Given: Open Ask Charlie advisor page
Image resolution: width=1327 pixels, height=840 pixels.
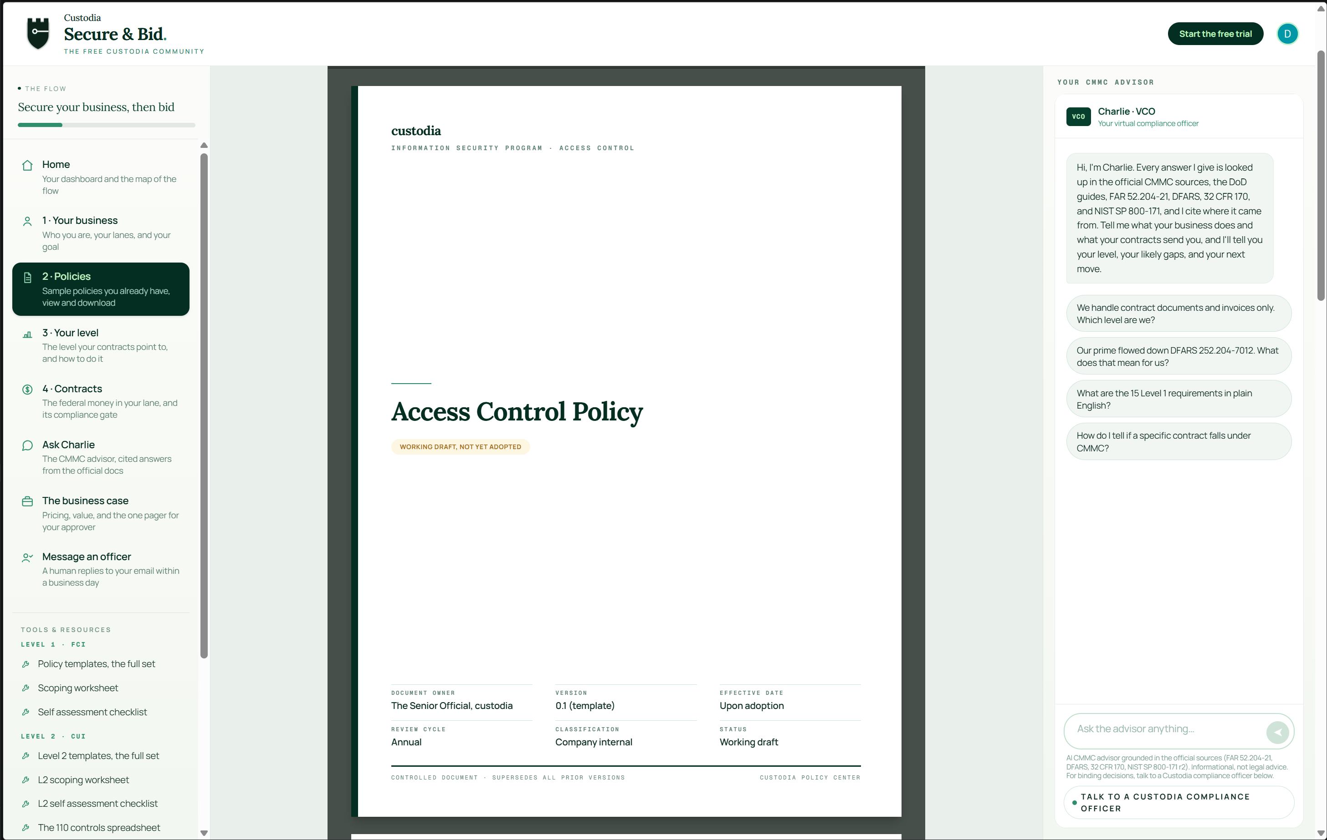Looking at the screenshot, I should 101,457.
